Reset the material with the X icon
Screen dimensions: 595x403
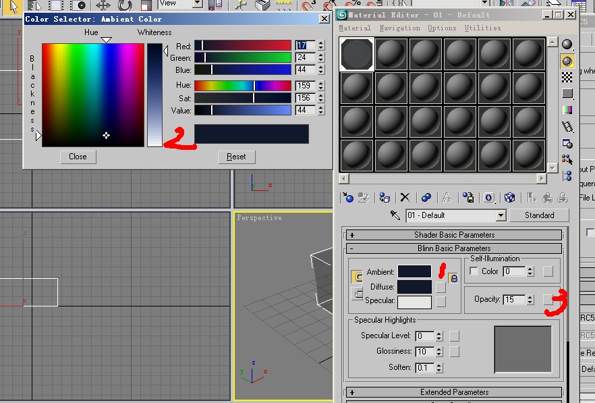pyautogui.click(x=405, y=197)
